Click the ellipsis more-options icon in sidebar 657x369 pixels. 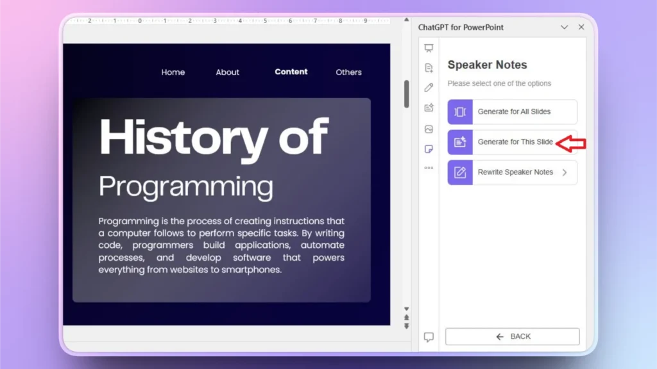click(x=429, y=169)
